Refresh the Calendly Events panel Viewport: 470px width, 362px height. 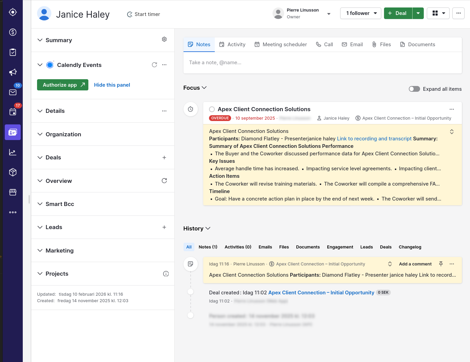(154, 65)
